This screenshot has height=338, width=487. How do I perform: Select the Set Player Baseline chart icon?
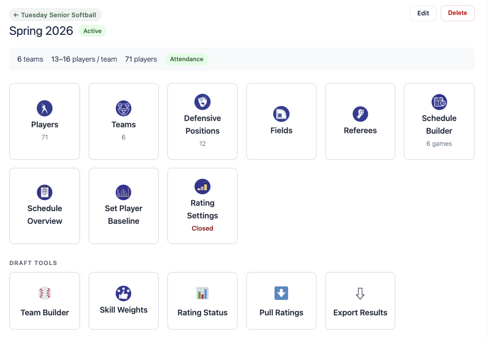click(x=123, y=192)
